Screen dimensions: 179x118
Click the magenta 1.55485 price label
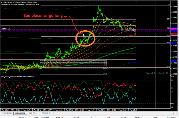(174, 29)
